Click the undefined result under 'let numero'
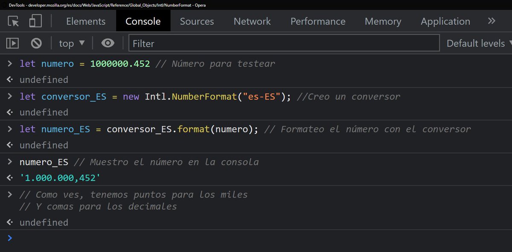The height and width of the screenshot is (252, 512). click(44, 80)
